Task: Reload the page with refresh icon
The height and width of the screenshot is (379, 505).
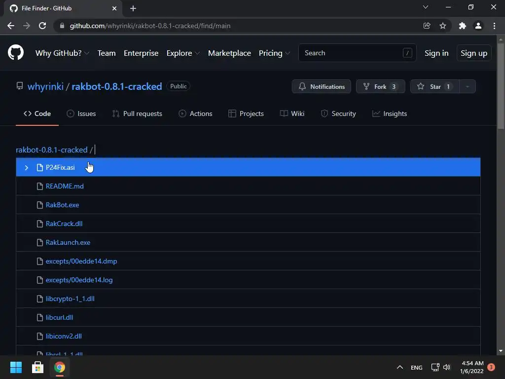Action: coord(42,26)
